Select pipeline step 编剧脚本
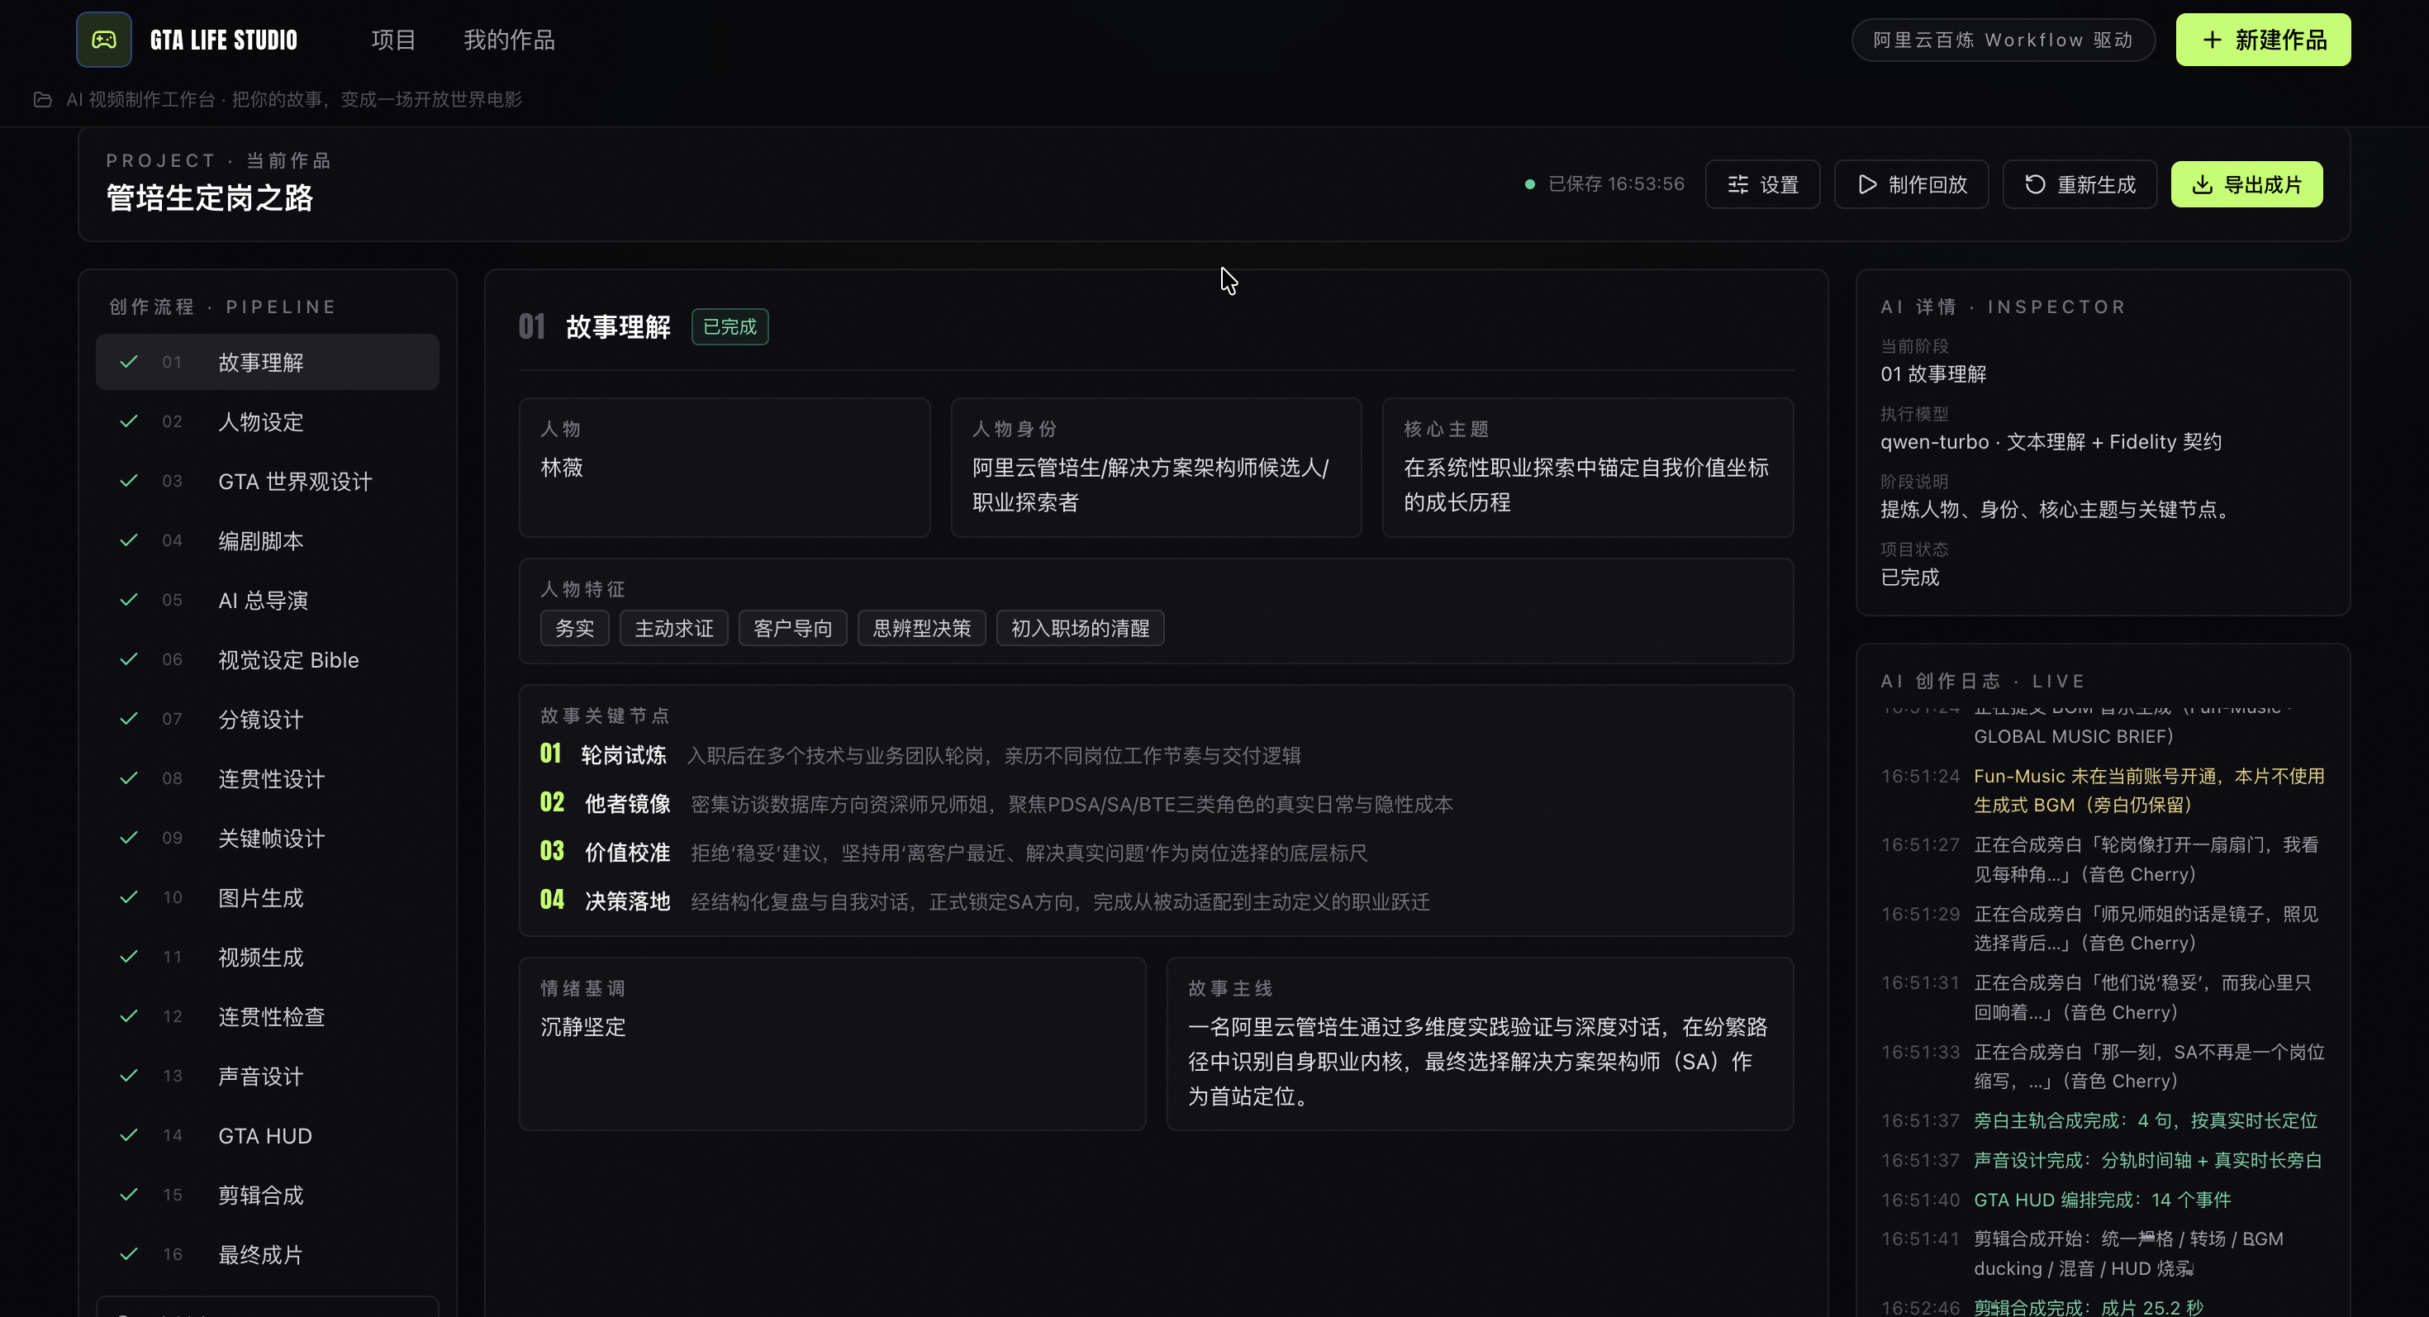Screen dimensions: 2429x1317 [267, 541]
